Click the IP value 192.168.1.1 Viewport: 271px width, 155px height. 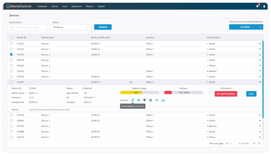89,98
